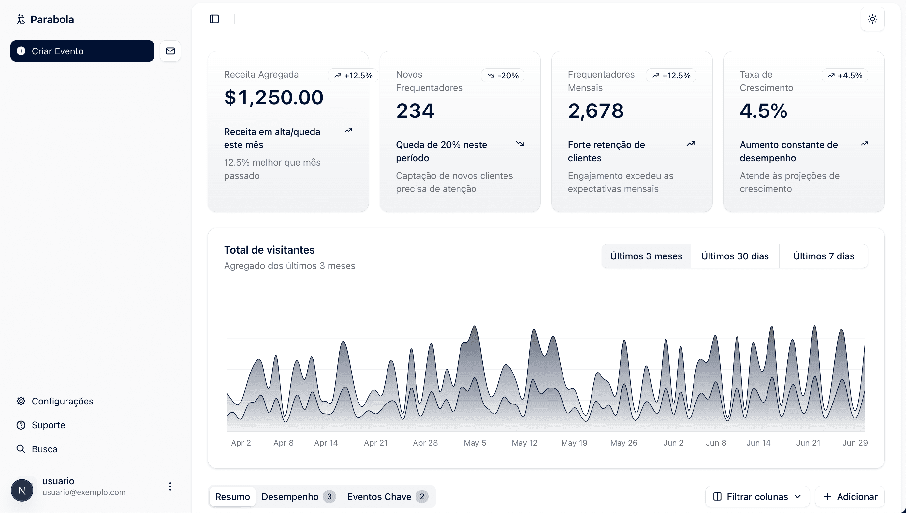Click the Desempenho tab count badge 3

329,496
